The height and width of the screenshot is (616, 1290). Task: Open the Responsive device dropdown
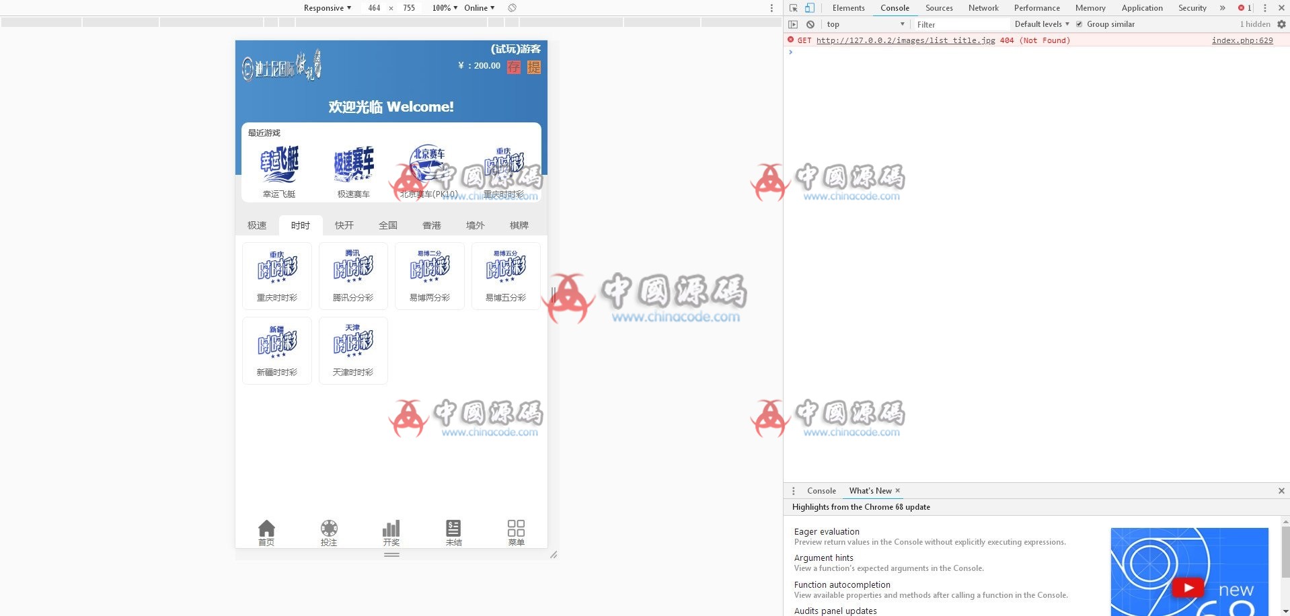pyautogui.click(x=328, y=8)
